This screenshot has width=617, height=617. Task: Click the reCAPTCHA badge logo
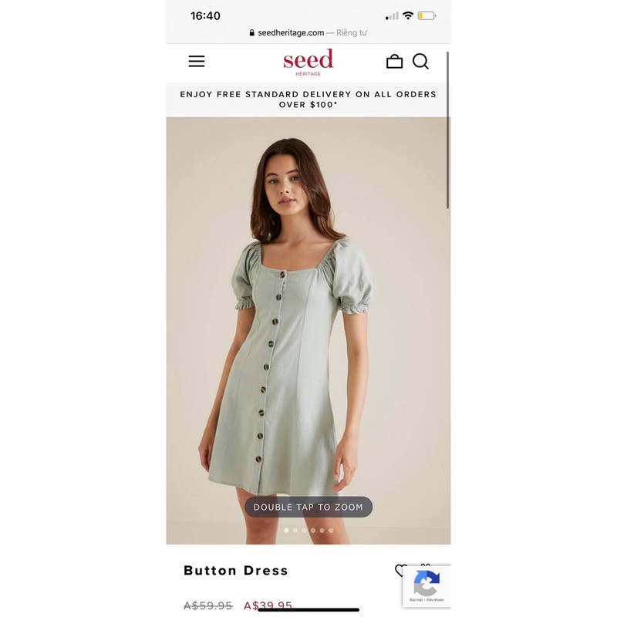click(x=427, y=584)
